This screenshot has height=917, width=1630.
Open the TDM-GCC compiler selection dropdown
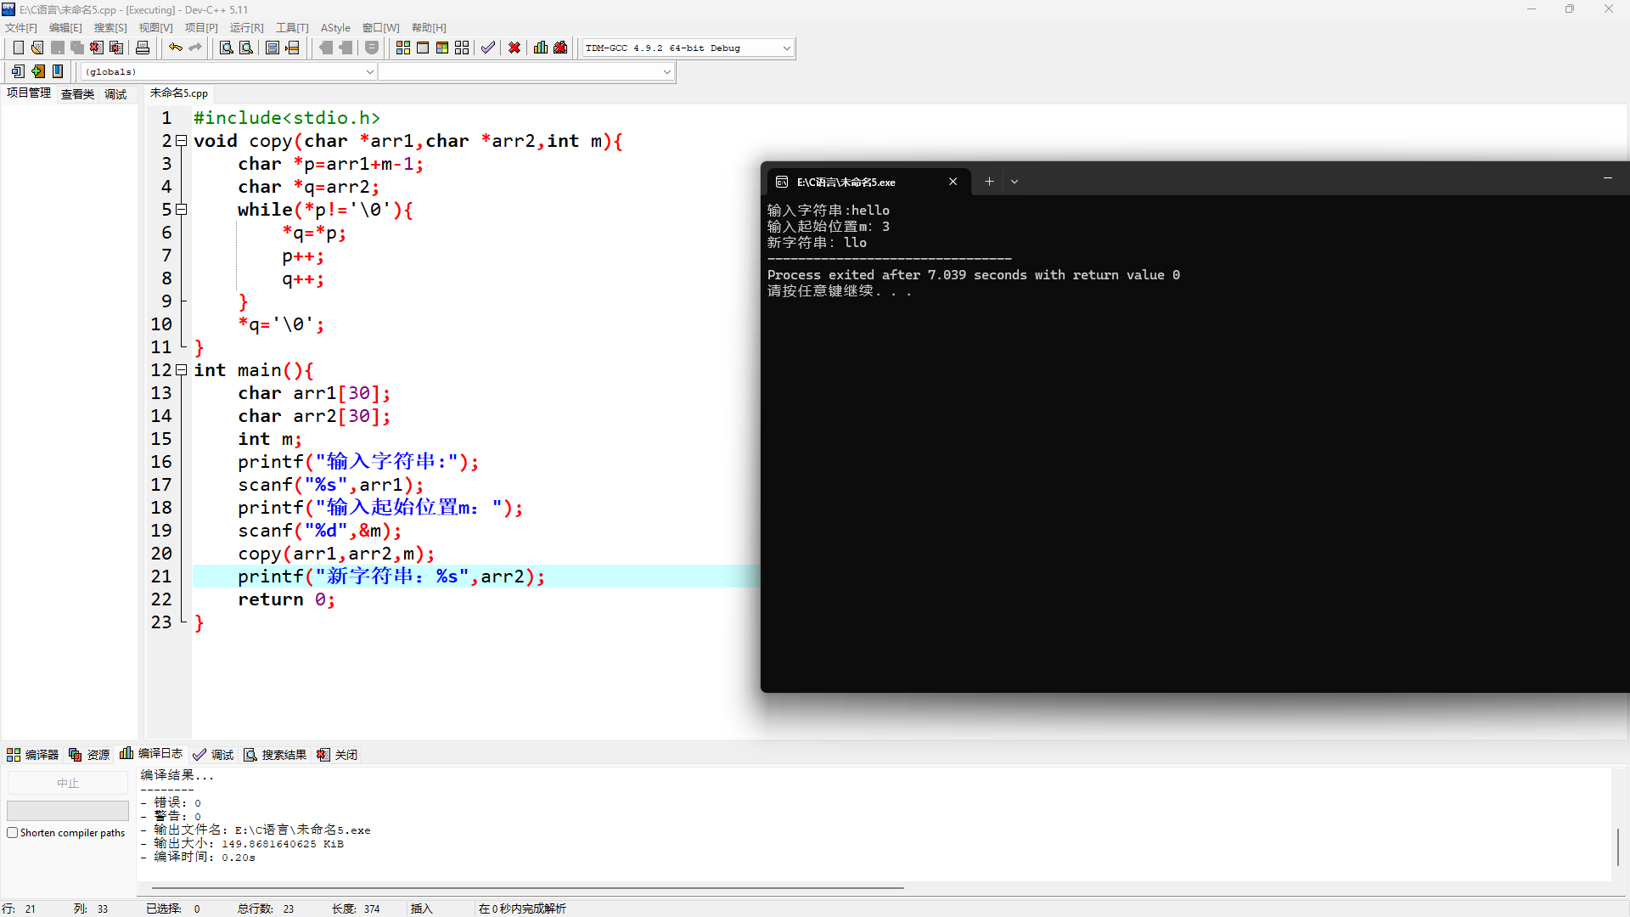pyautogui.click(x=786, y=48)
